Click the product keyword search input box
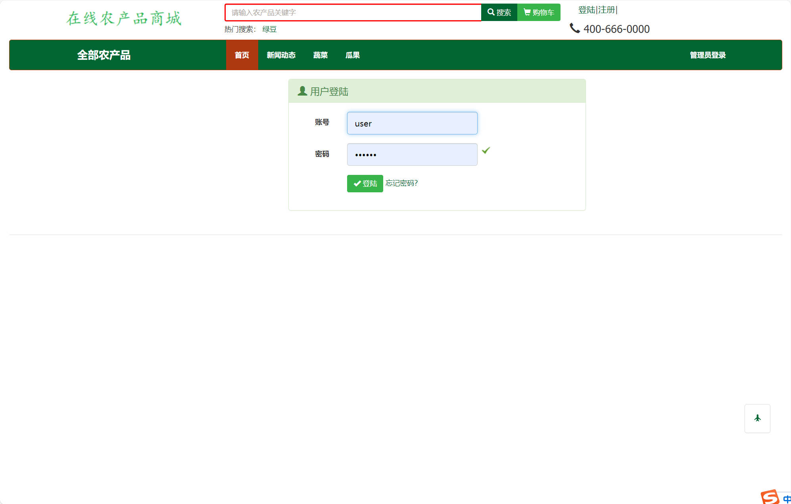The height and width of the screenshot is (504, 791). click(x=353, y=12)
